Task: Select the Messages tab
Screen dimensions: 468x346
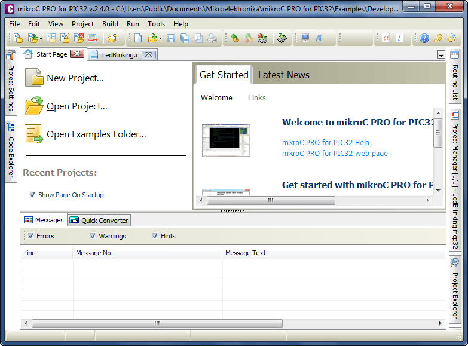Action: coord(44,220)
